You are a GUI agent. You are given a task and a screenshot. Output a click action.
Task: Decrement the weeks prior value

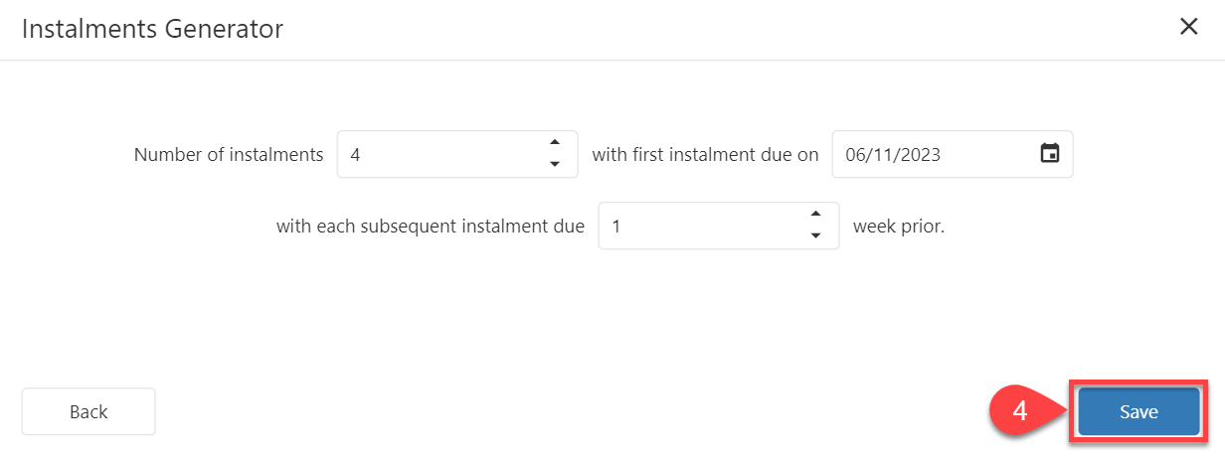pyautogui.click(x=816, y=236)
